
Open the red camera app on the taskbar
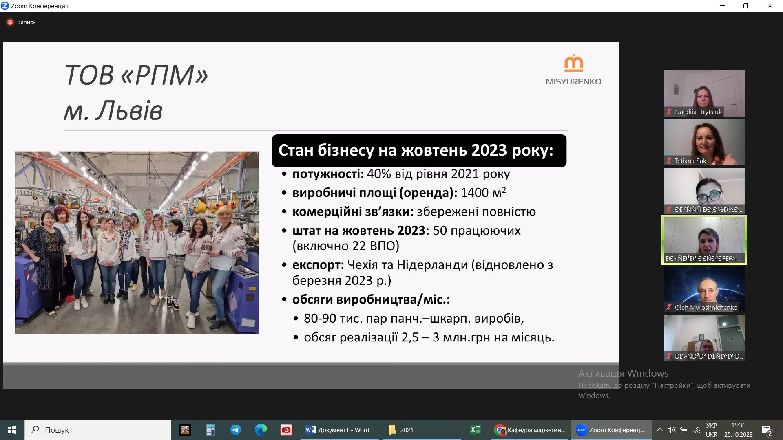click(286, 430)
